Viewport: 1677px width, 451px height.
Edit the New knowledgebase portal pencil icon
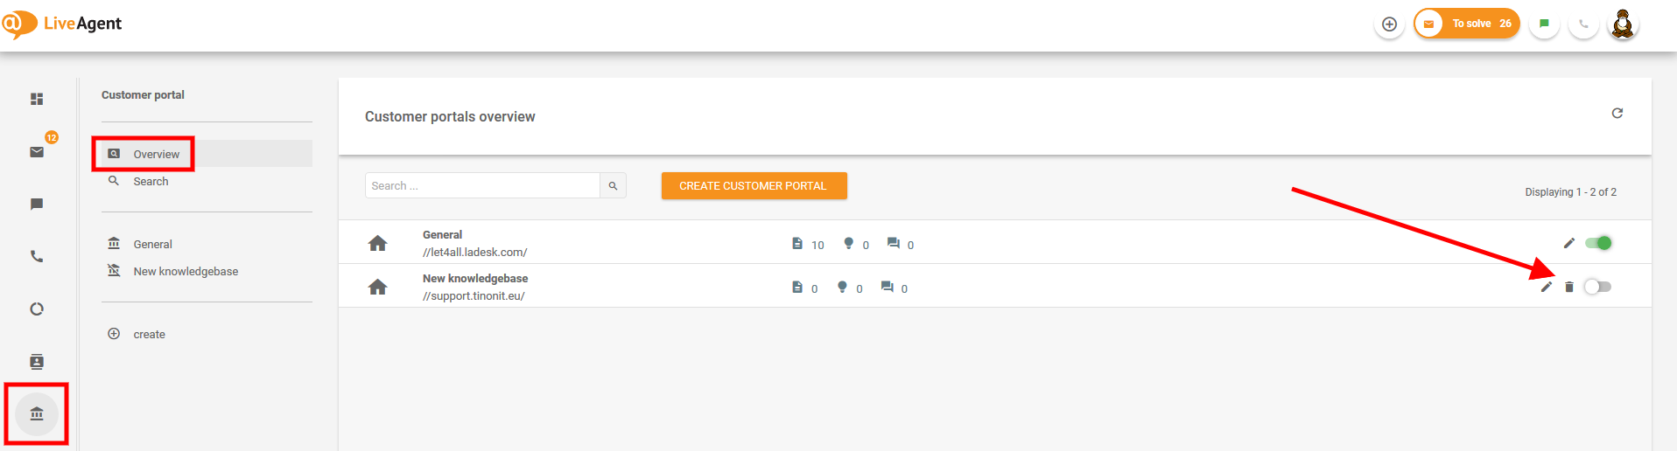click(x=1547, y=287)
